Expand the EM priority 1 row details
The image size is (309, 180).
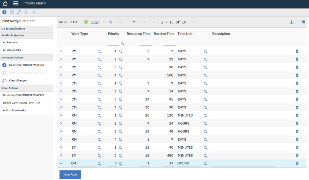pos(61,147)
